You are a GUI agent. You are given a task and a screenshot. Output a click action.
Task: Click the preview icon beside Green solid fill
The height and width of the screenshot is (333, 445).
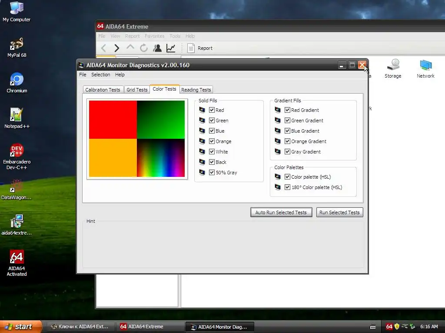(x=202, y=121)
